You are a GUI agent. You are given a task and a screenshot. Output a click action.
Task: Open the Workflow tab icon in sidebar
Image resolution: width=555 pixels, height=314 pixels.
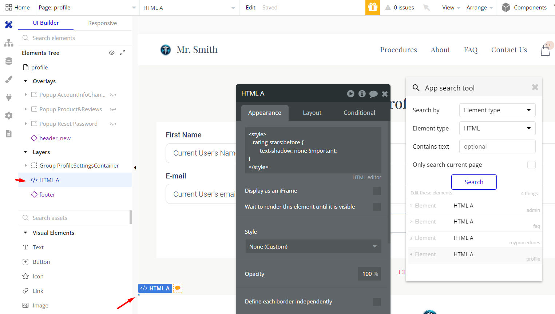[x=9, y=43]
